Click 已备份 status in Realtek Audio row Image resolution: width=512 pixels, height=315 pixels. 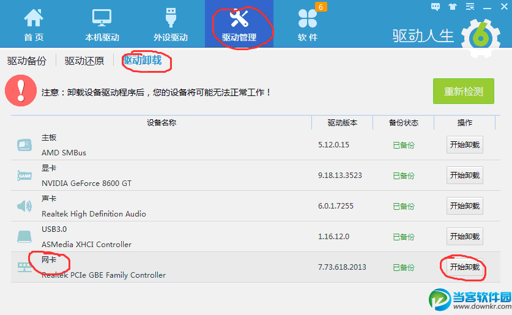click(404, 206)
